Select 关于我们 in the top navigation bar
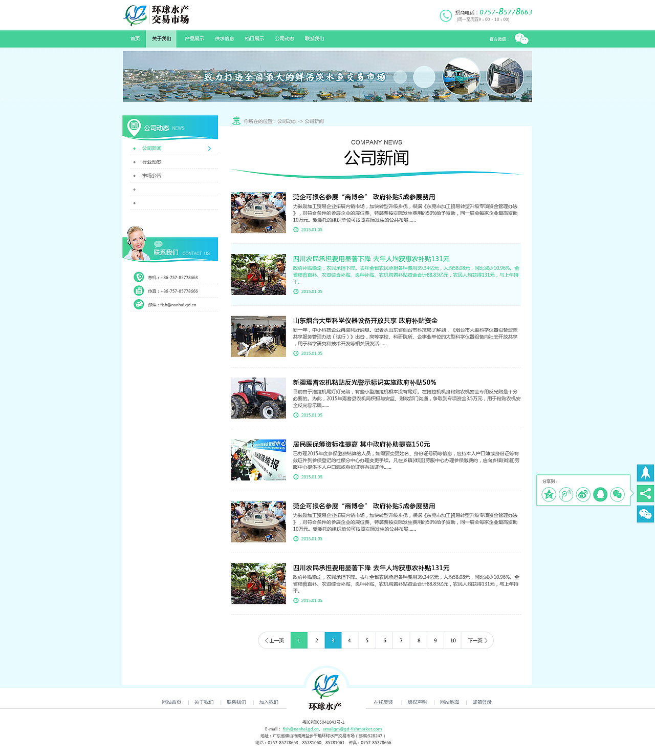The width and height of the screenshot is (655, 754). pos(162,39)
